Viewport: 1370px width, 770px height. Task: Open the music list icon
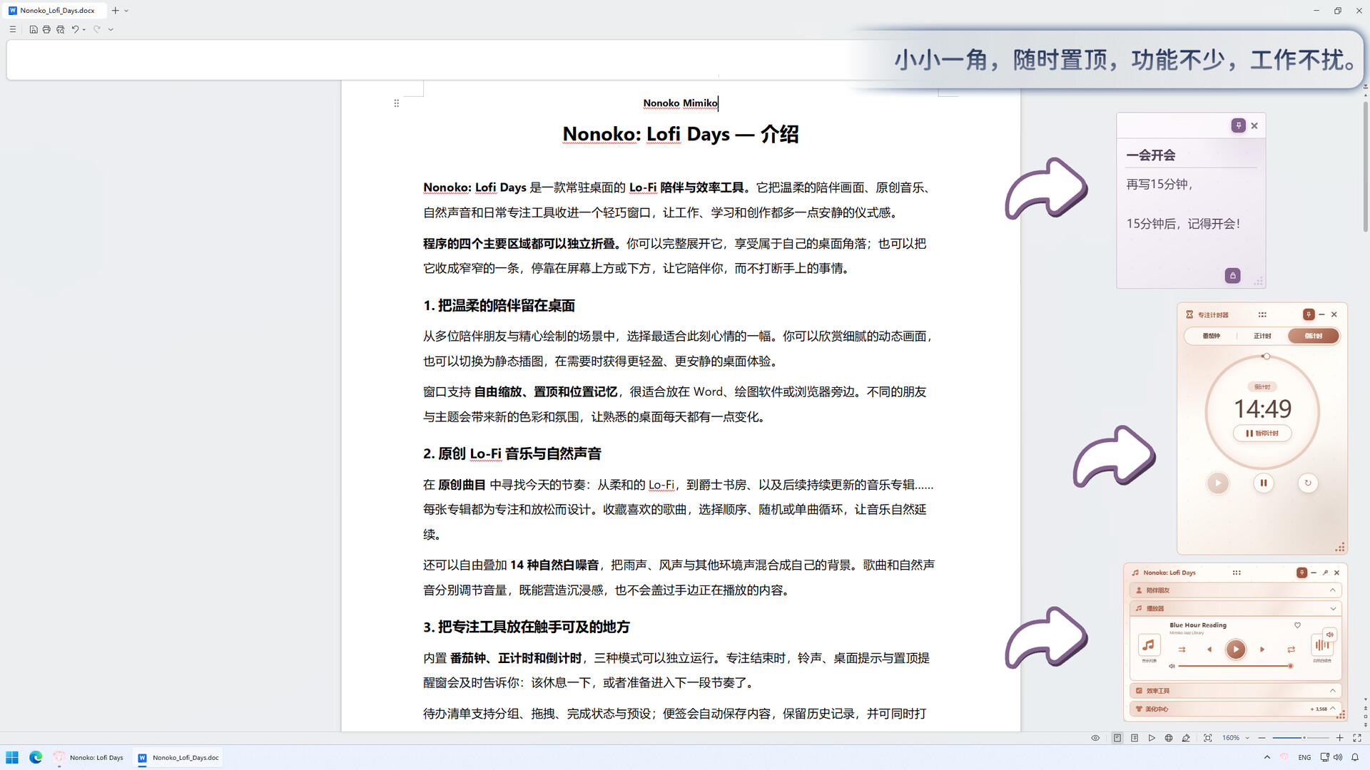[1149, 645]
